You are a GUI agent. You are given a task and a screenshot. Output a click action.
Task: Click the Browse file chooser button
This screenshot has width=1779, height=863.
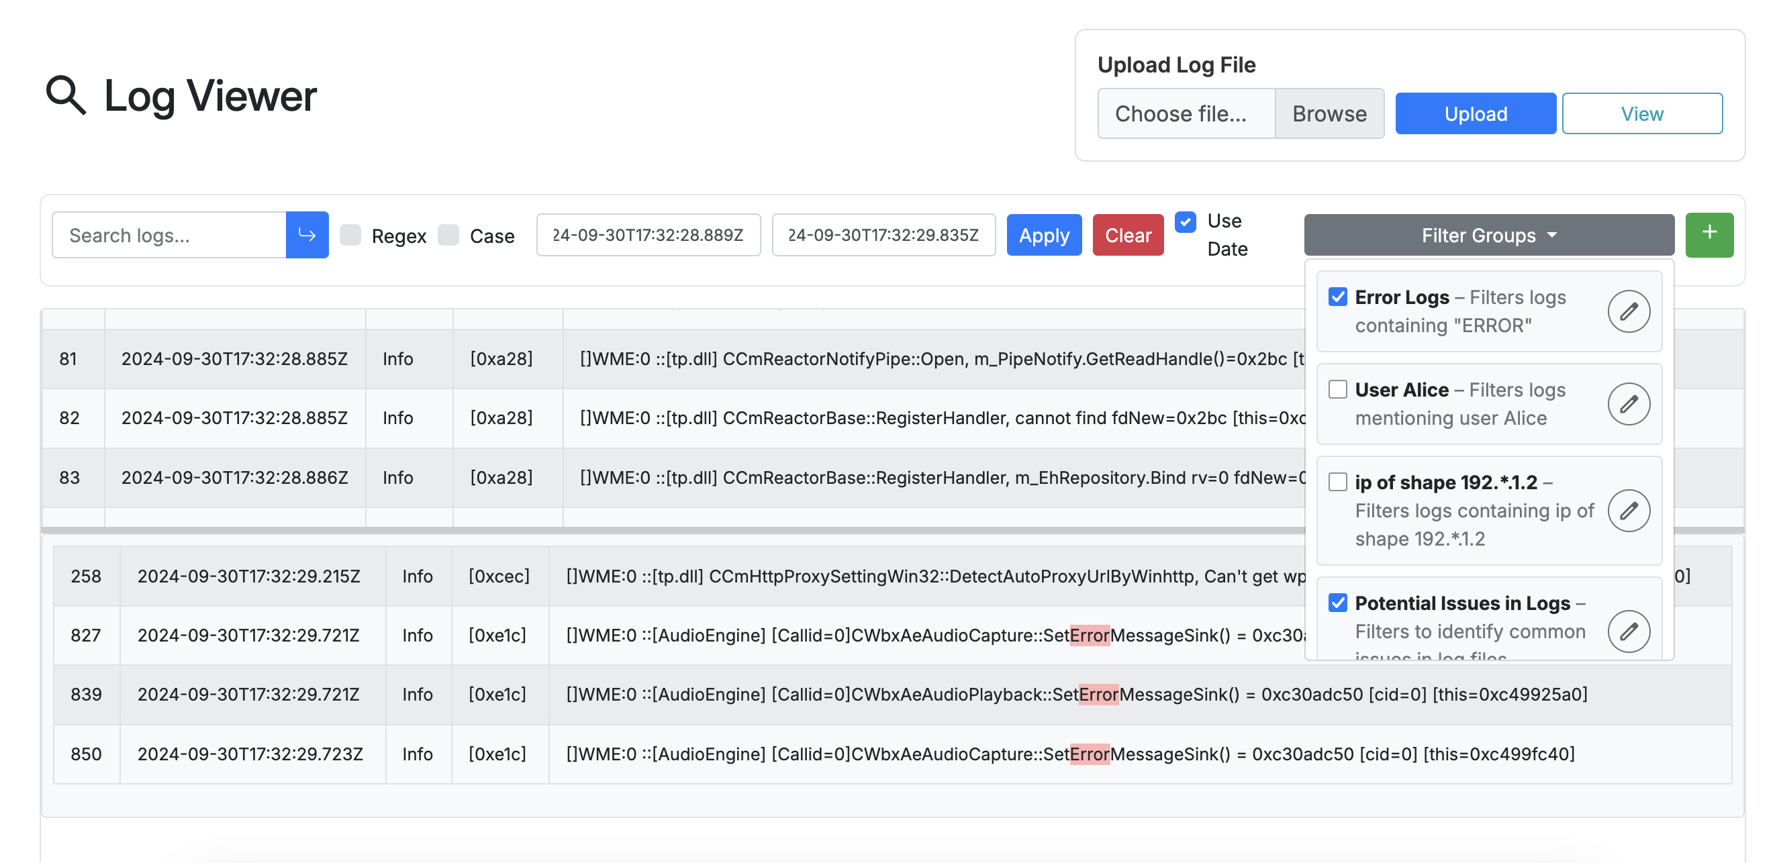1329,113
